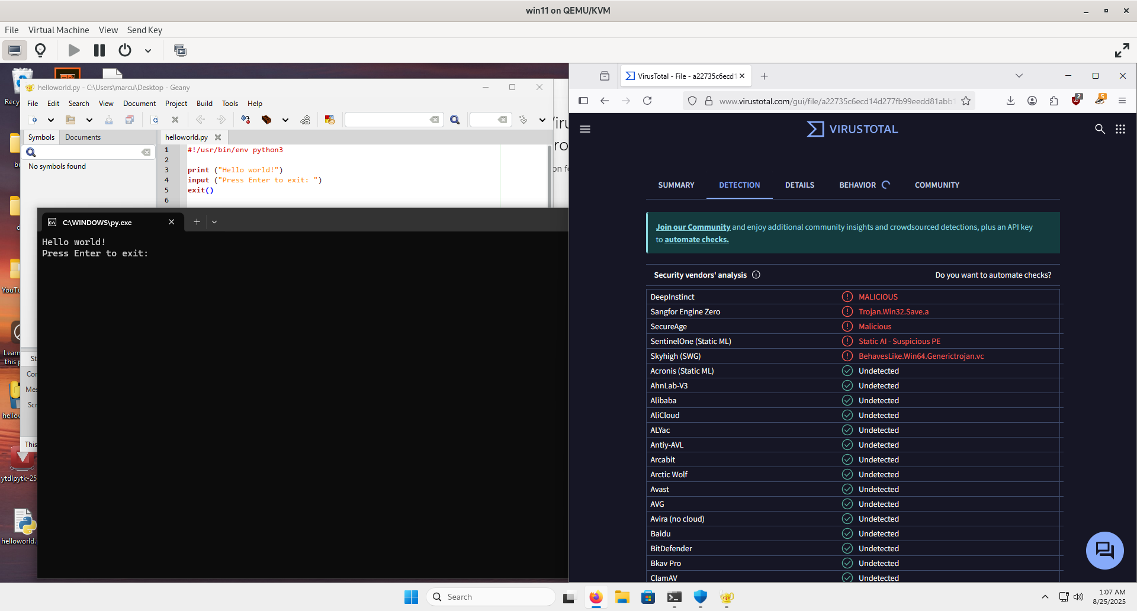Click the uBlock Origin extension icon
Viewport: 1137px width, 611px height.
click(1077, 100)
